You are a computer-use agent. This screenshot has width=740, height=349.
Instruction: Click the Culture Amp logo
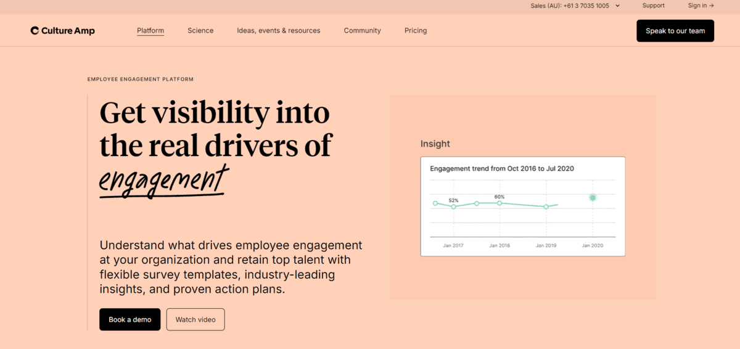(62, 31)
